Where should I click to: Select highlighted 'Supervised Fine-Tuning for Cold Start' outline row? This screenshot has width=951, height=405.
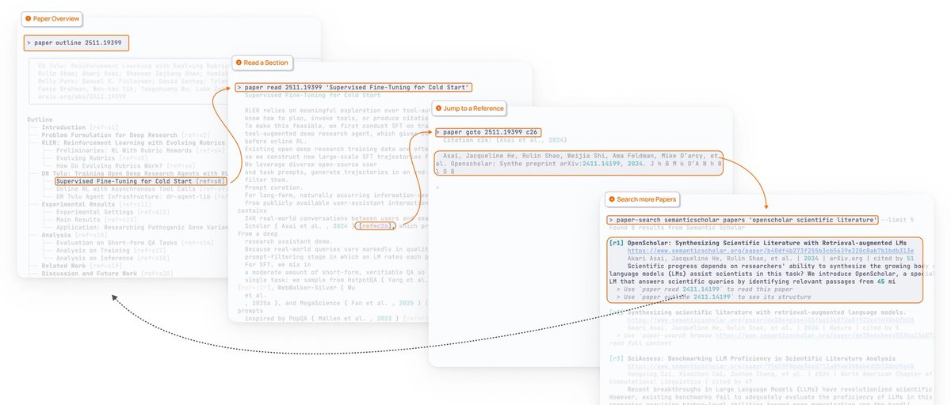coord(141,181)
